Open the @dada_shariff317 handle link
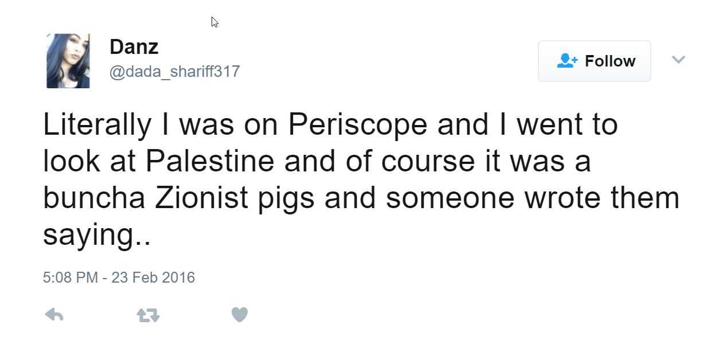This screenshot has height=352, width=719. pos(174,72)
